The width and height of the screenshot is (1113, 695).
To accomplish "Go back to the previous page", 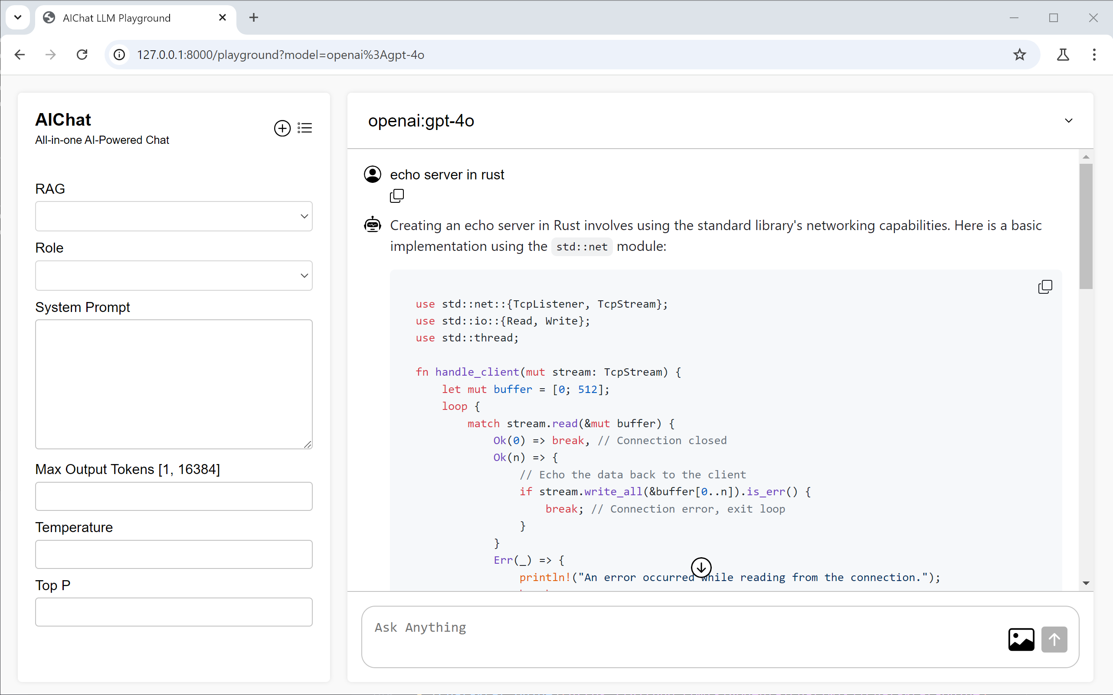I will click(x=20, y=55).
